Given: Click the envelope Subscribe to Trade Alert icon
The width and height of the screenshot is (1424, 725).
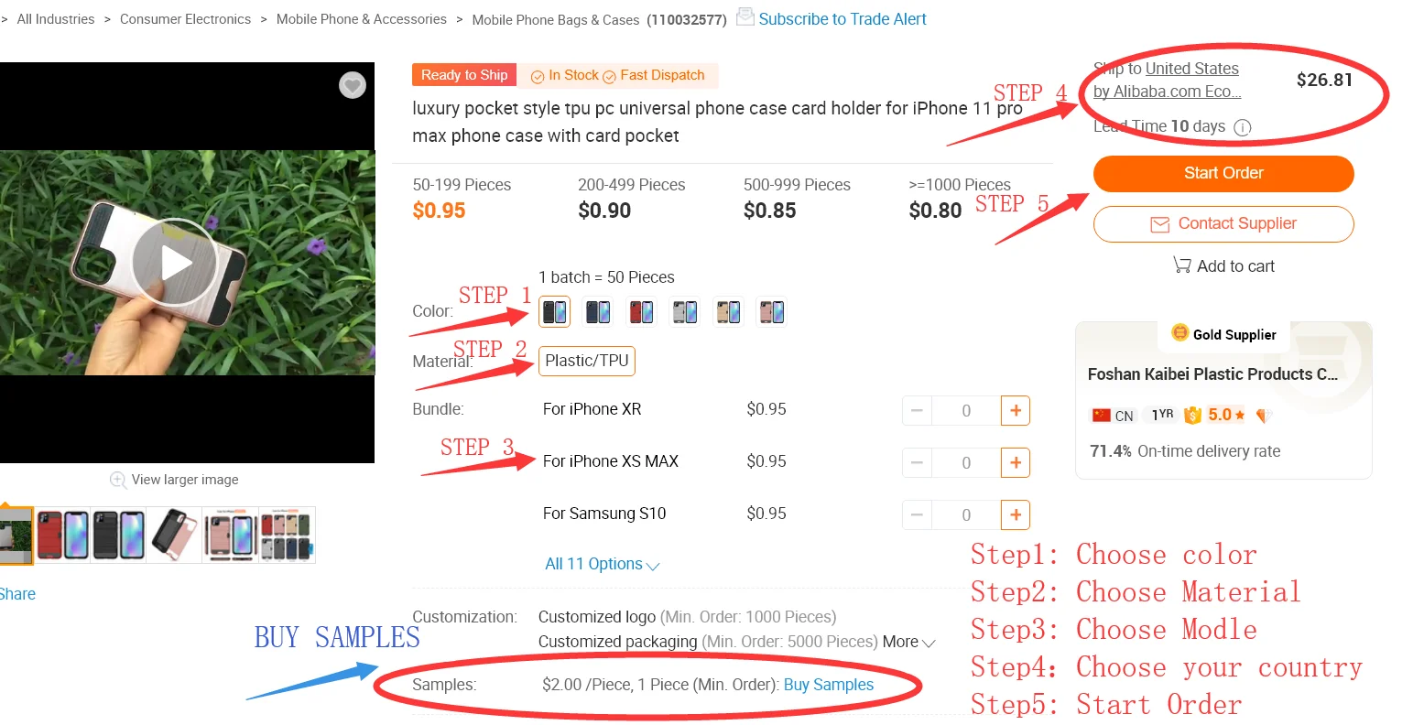Looking at the screenshot, I should click(745, 17).
